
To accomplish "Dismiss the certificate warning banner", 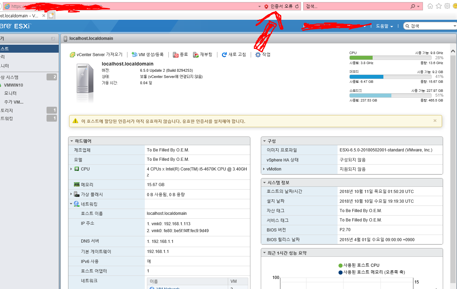I will 435,121.
